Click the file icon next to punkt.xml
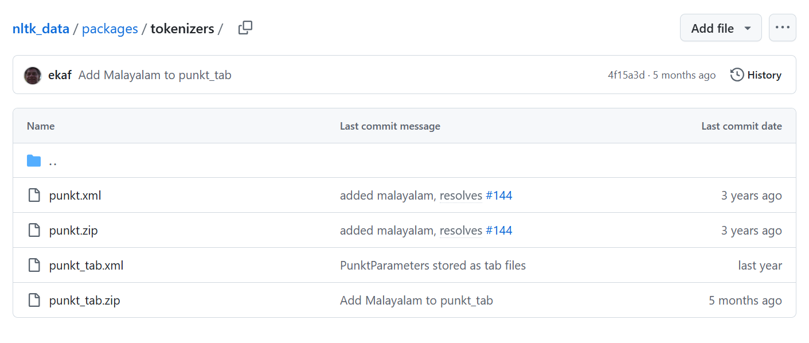The height and width of the screenshot is (343, 809). coord(34,195)
